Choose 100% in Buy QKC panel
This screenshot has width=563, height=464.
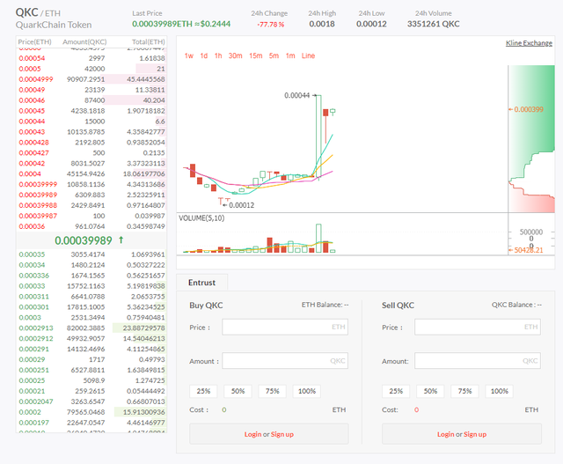click(x=307, y=391)
